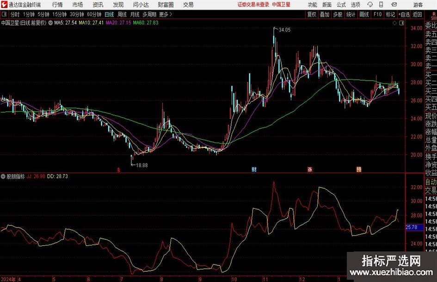
Task: Toggle the left panel icon beside 分时
Action: [4, 14]
